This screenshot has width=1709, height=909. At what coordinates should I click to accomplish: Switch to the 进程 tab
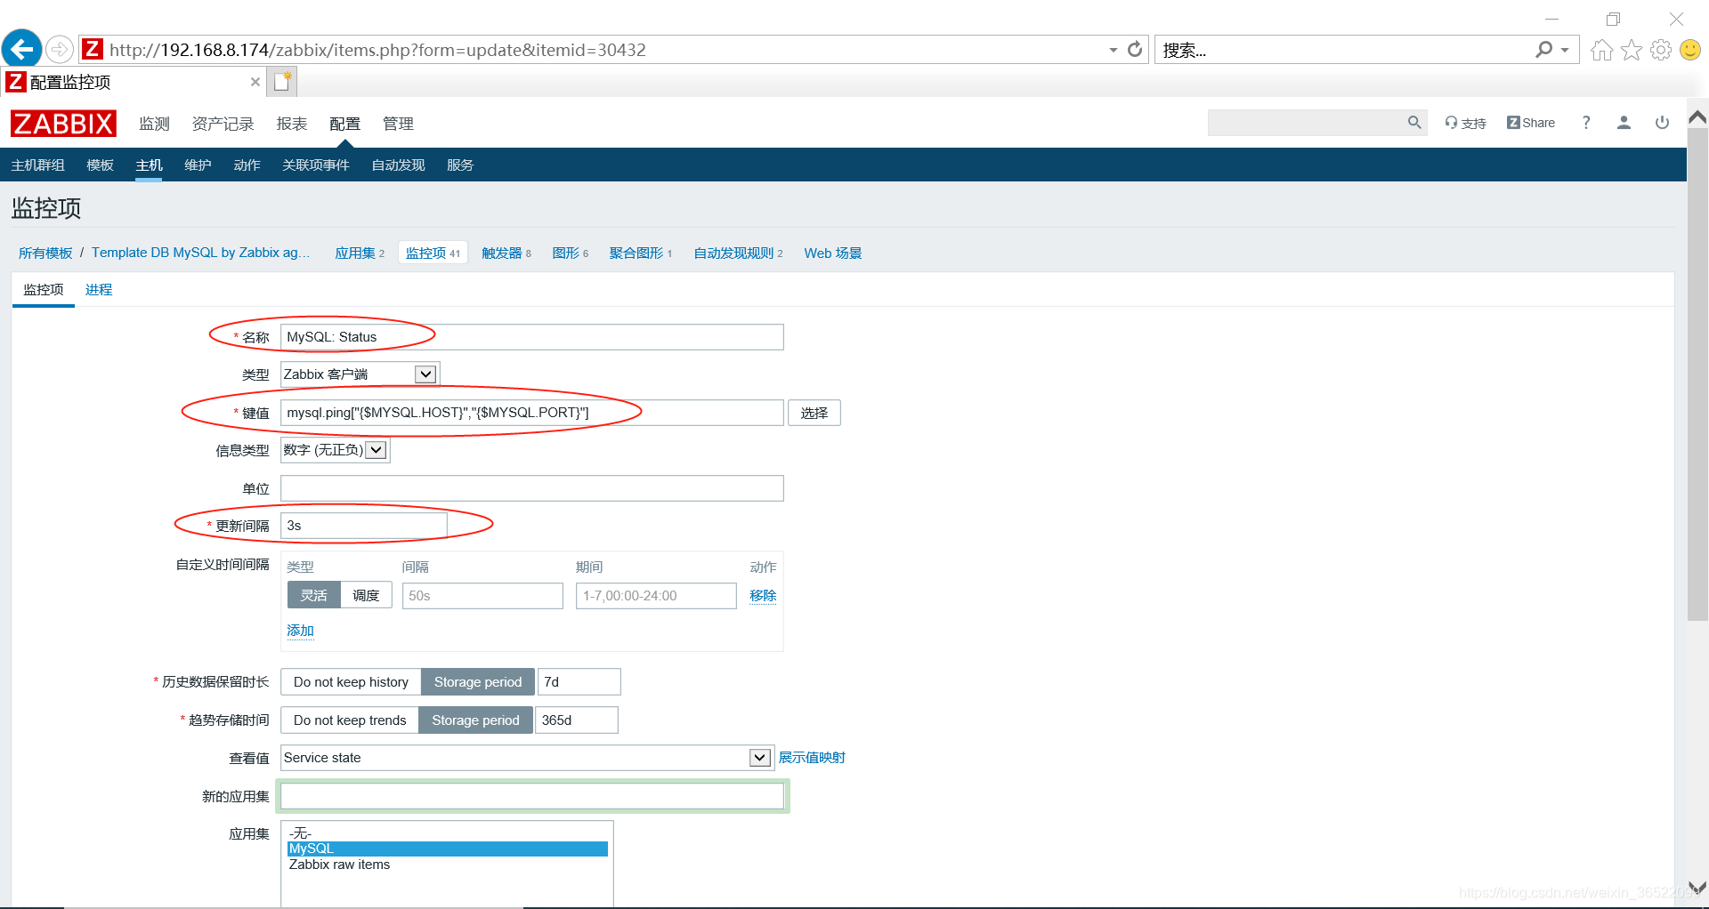pyautogui.click(x=99, y=290)
